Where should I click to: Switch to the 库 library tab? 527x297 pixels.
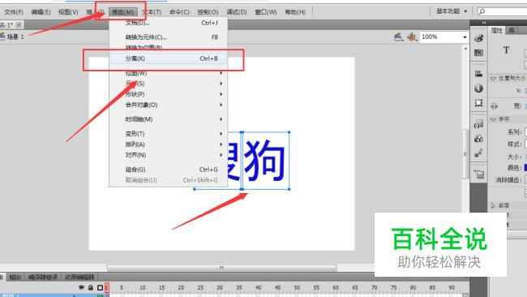pyautogui.click(x=512, y=30)
